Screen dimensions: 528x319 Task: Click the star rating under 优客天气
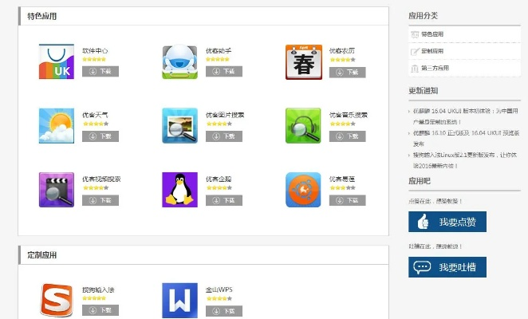click(96, 124)
